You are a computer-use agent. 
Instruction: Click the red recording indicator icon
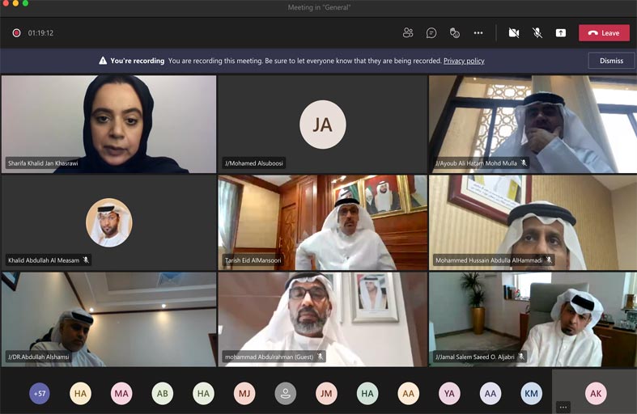(16, 33)
